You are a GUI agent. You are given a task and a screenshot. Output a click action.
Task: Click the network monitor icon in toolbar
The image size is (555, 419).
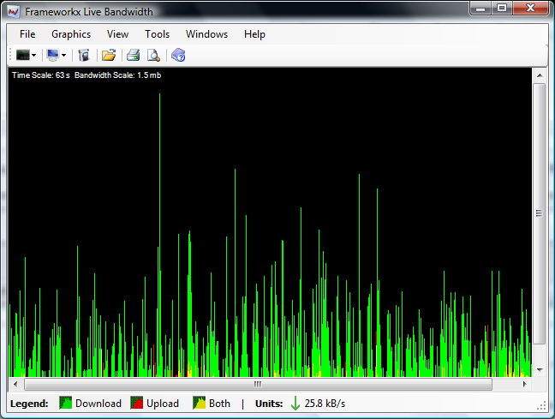53,55
